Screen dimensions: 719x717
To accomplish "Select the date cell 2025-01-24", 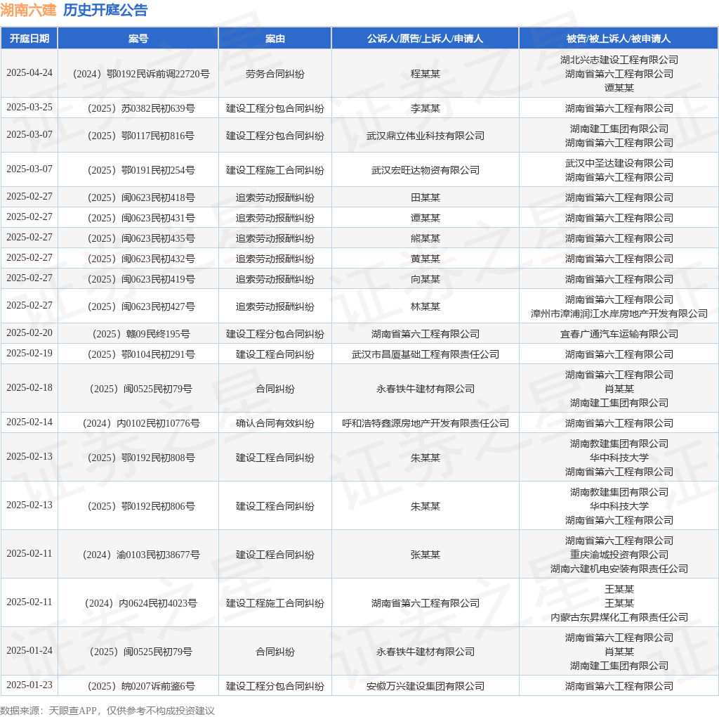I will pyautogui.click(x=29, y=651).
